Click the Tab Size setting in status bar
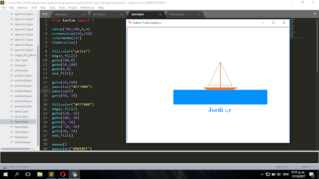 (x=282, y=167)
